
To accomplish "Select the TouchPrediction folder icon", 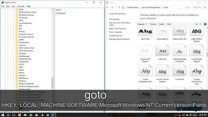I will click(17, 23).
